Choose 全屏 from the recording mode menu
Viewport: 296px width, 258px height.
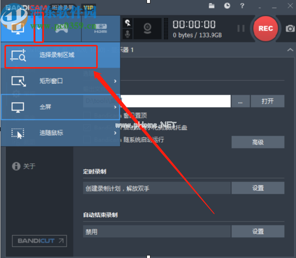tap(60, 107)
